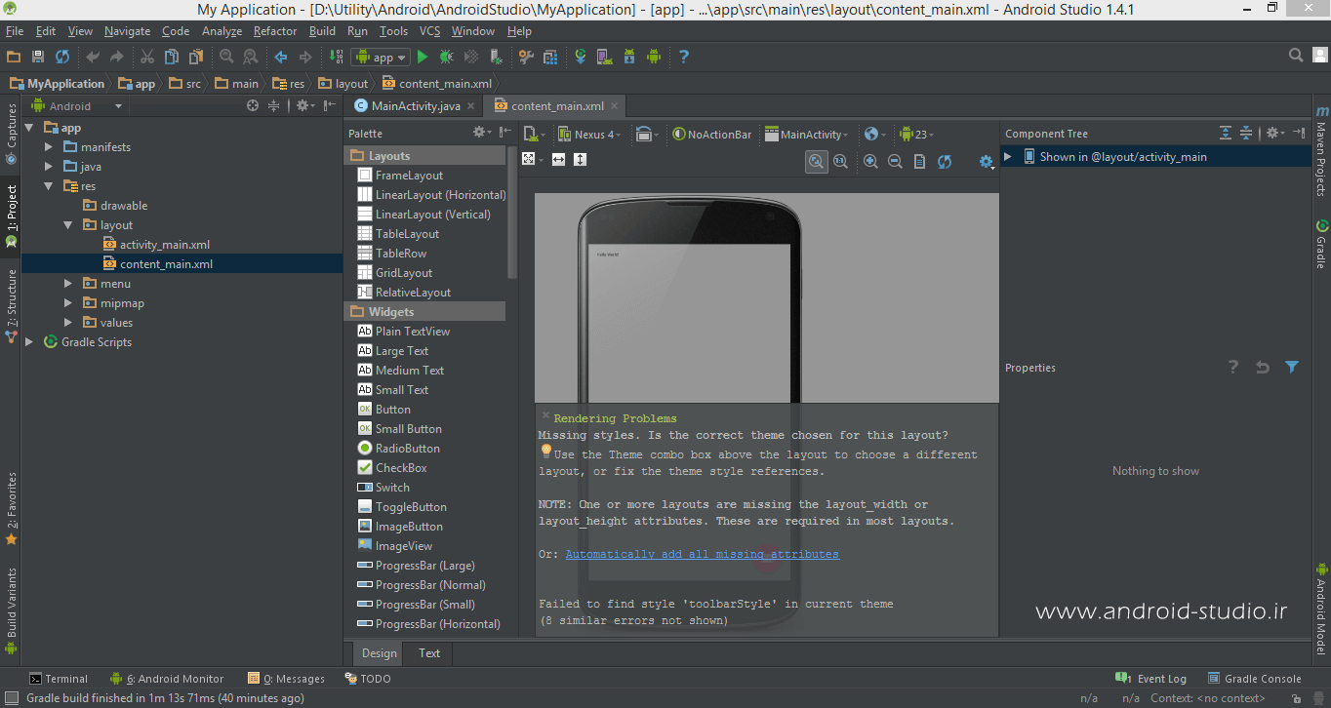Open the app run configuration dropdown
The width and height of the screenshot is (1331, 708).
click(381, 58)
